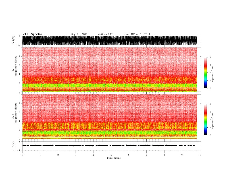Viewport: 225px width, 174px height.
Task: Click the "ch.3(V)" waveform axis label
Action: coord(14,146)
